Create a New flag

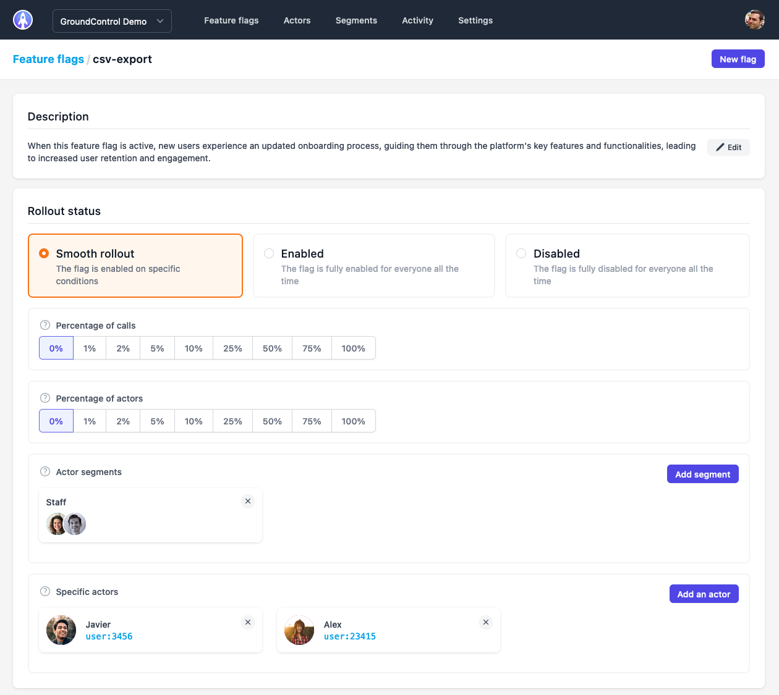738,59
